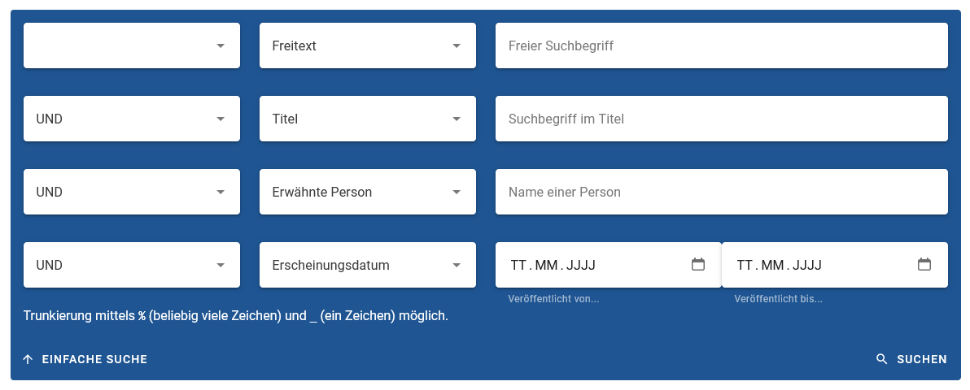Open calendar picker for Veröffentlicht von date
This screenshot has width=970, height=390.
[x=697, y=264]
